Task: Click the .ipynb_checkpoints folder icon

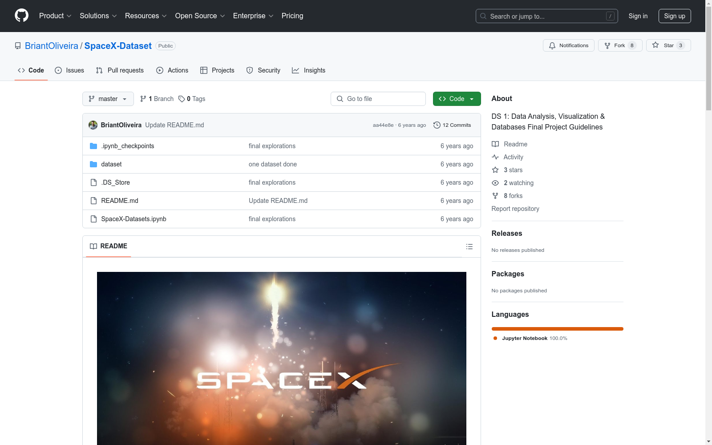Action: point(93,146)
